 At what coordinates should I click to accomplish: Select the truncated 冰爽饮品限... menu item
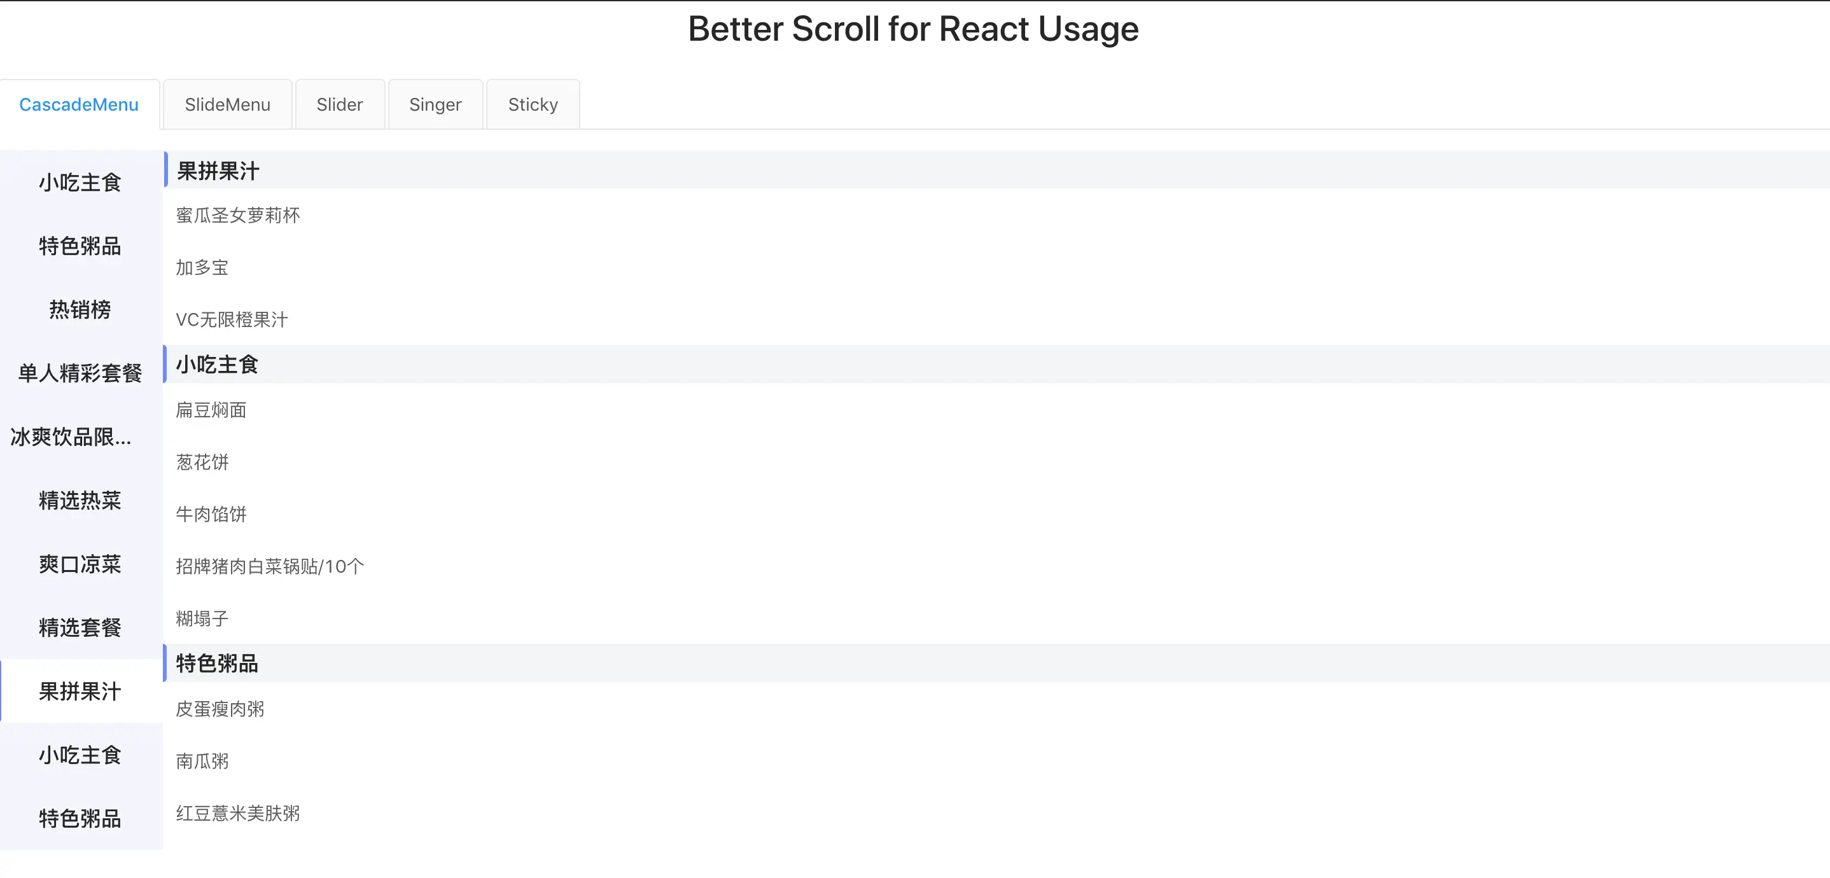click(71, 437)
